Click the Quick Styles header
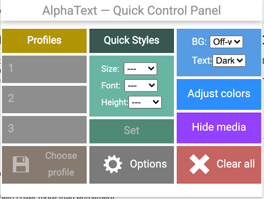Viewport: 264px width, 199px height. (131, 41)
